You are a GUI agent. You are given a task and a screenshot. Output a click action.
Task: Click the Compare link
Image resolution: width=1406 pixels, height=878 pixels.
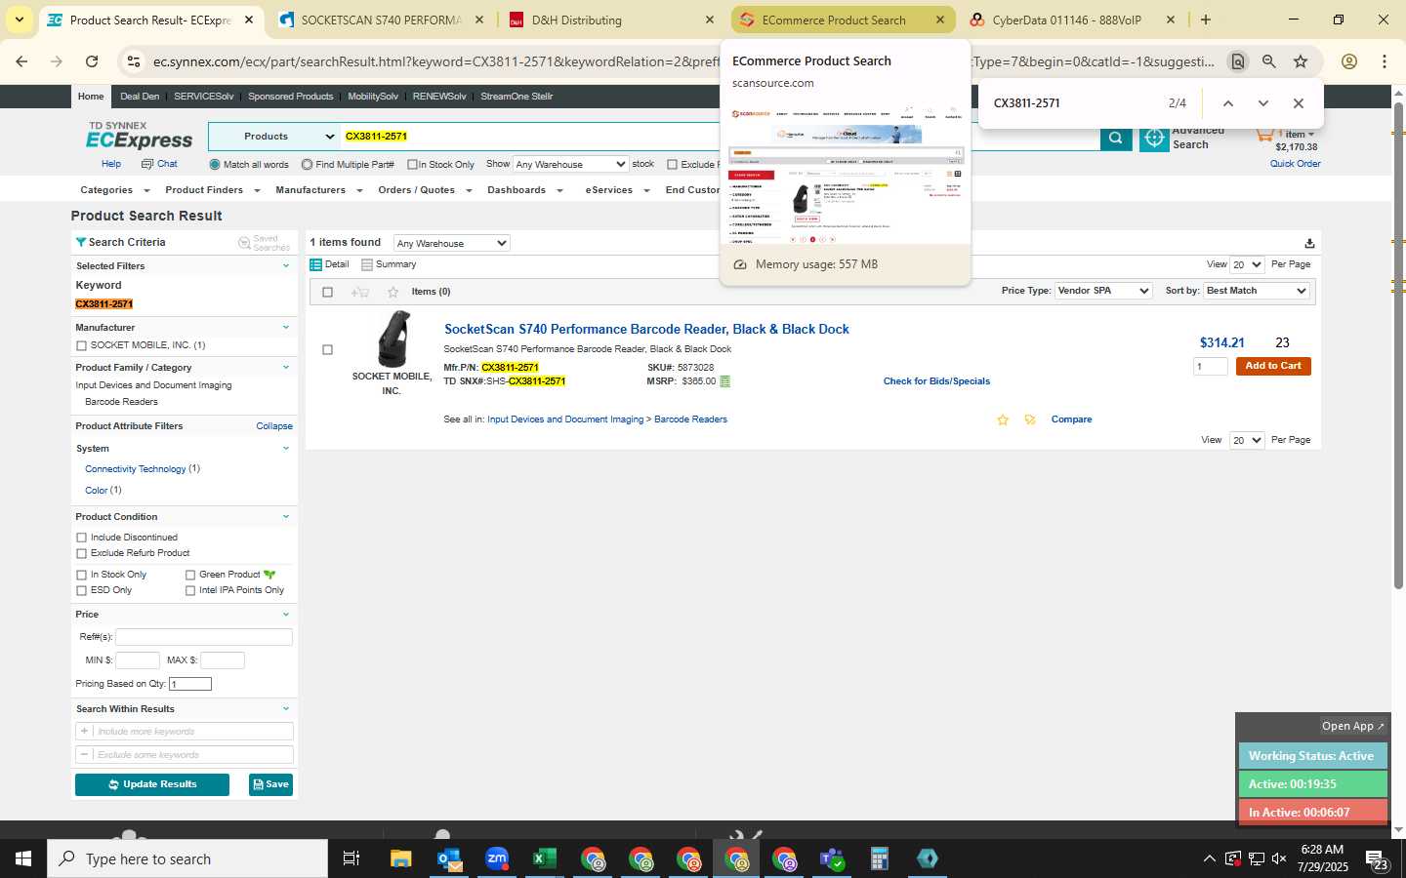point(1071,419)
